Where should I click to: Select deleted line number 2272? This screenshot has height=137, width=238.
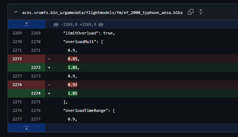coord(17,59)
